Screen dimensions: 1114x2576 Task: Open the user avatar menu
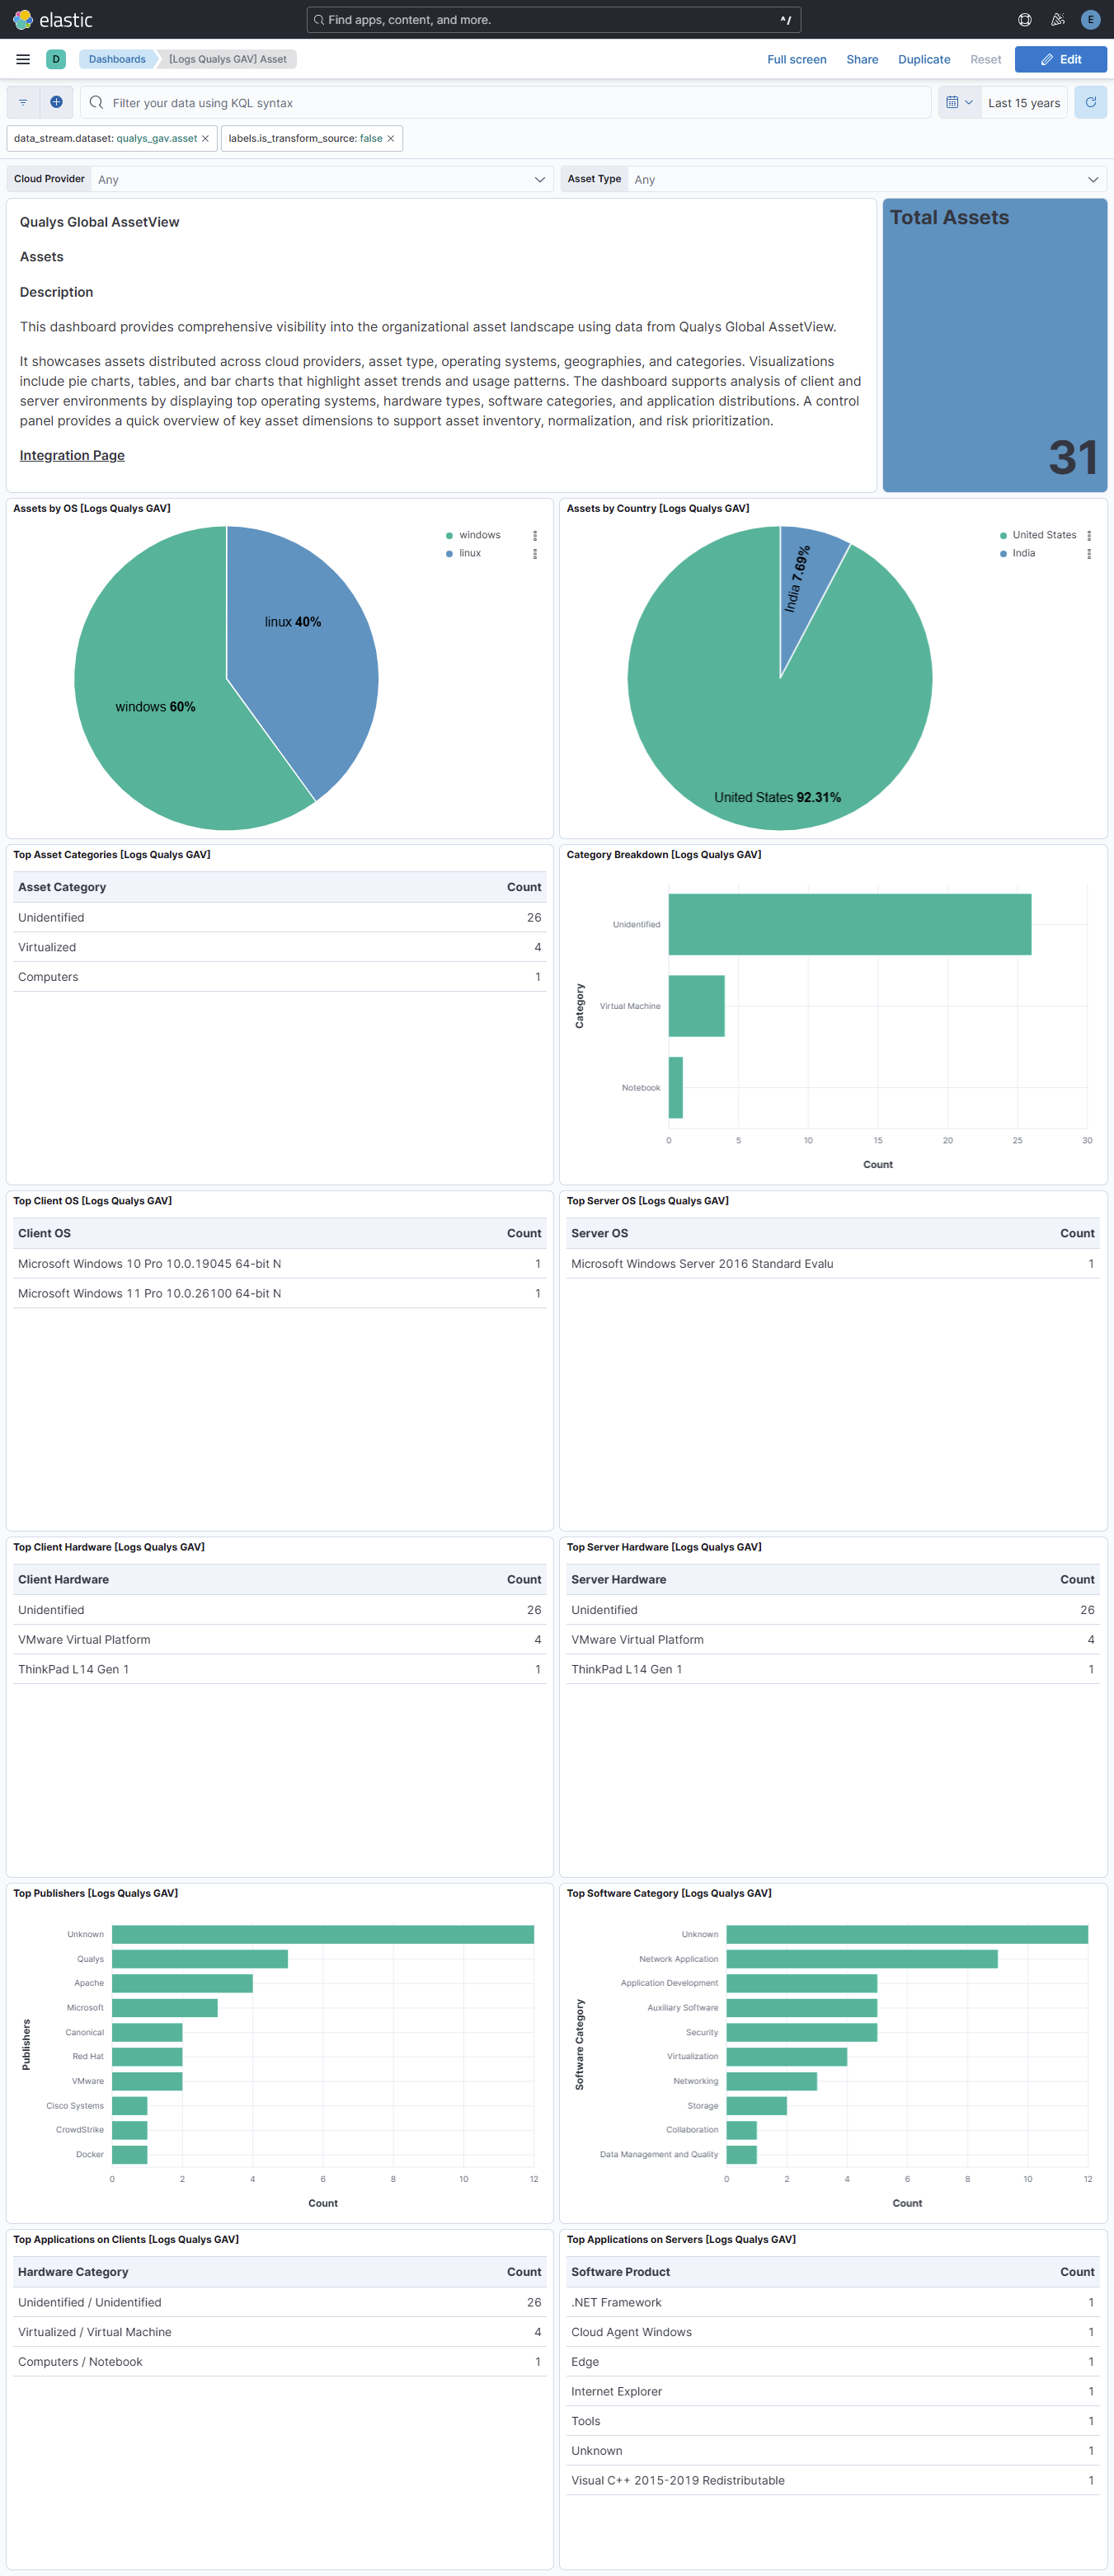click(1090, 20)
